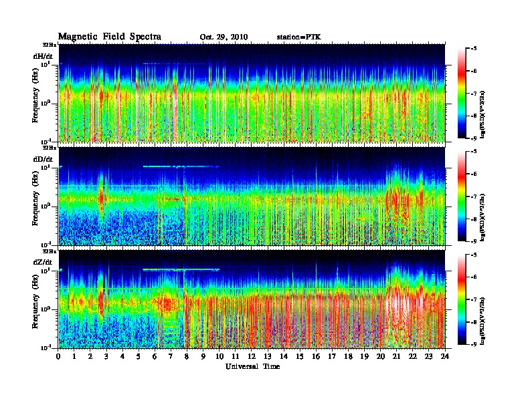Screen dimensions: 530x409
Task: Click hour "24" on Universal Time axis
Action: pyautogui.click(x=445, y=356)
